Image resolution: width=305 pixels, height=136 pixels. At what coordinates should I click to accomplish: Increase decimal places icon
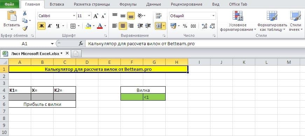tap(205, 26)
